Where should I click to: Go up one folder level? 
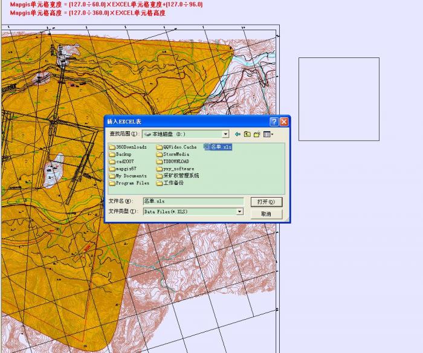pyautogui.click(x=247, y=134)
